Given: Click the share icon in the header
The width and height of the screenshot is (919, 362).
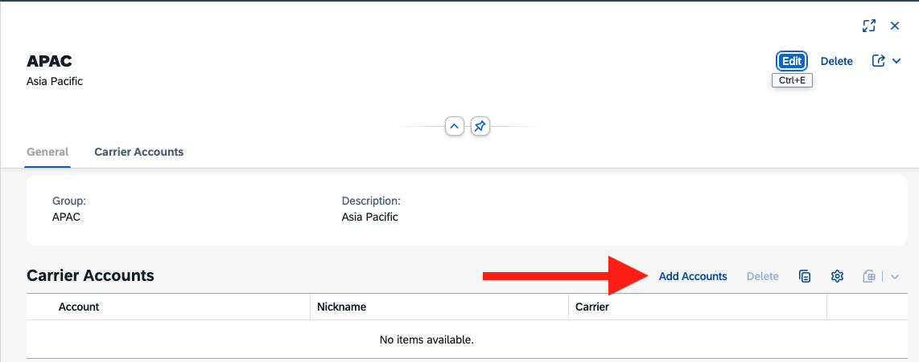Looking at the screenshot, I should point(878,61).
